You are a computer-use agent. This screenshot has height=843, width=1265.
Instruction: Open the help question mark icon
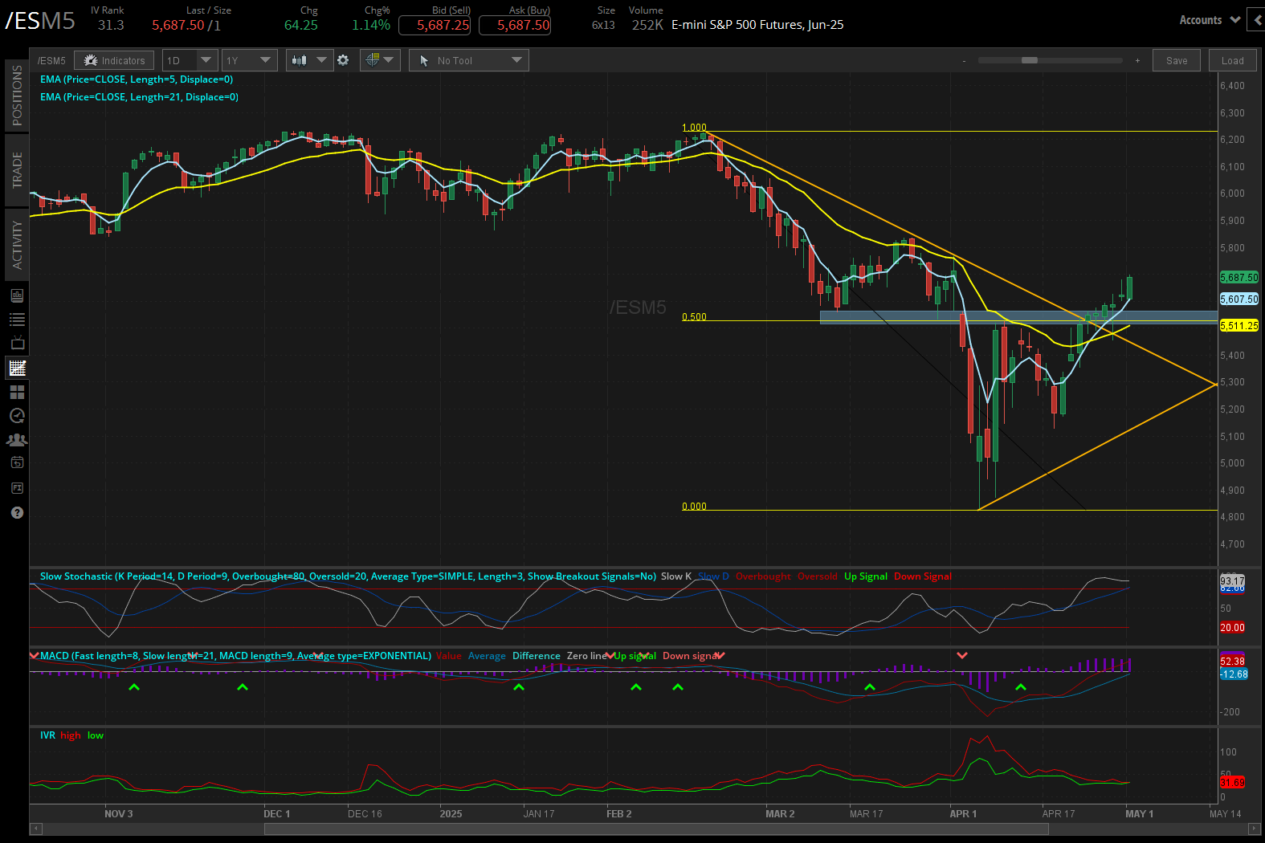point(17,512)
